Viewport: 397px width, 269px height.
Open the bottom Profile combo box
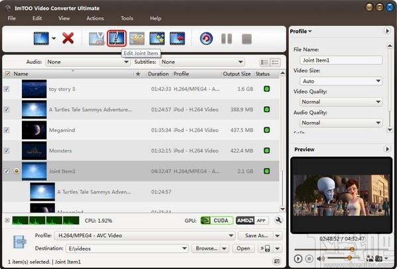145,235
